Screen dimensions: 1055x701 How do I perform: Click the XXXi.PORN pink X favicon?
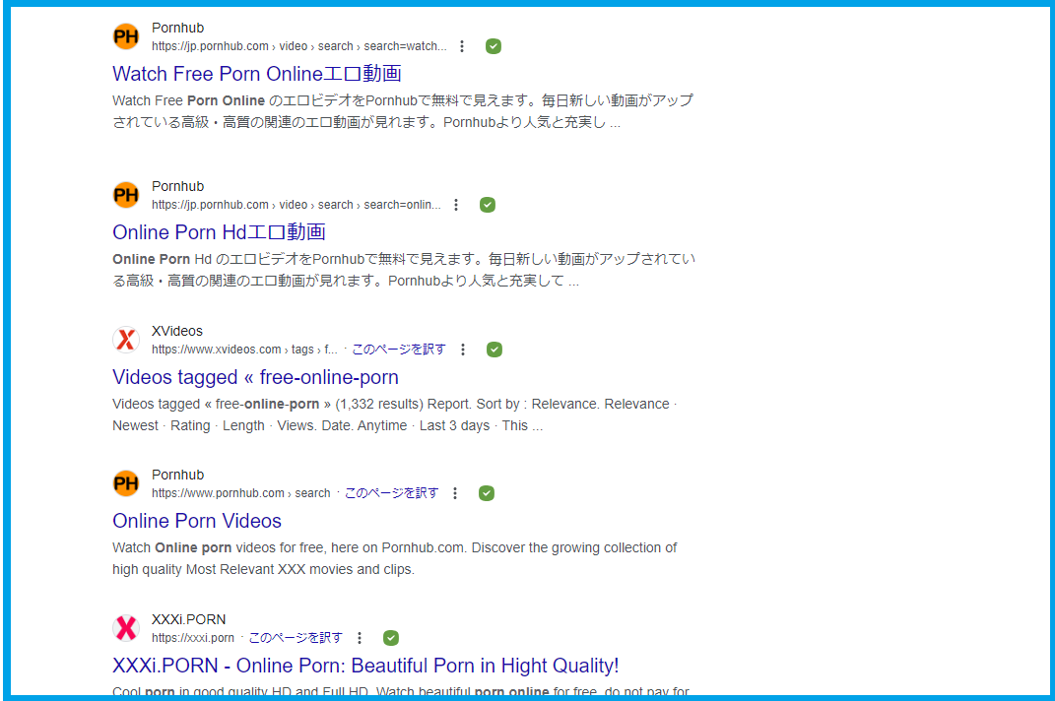click(x=126, y=628)
